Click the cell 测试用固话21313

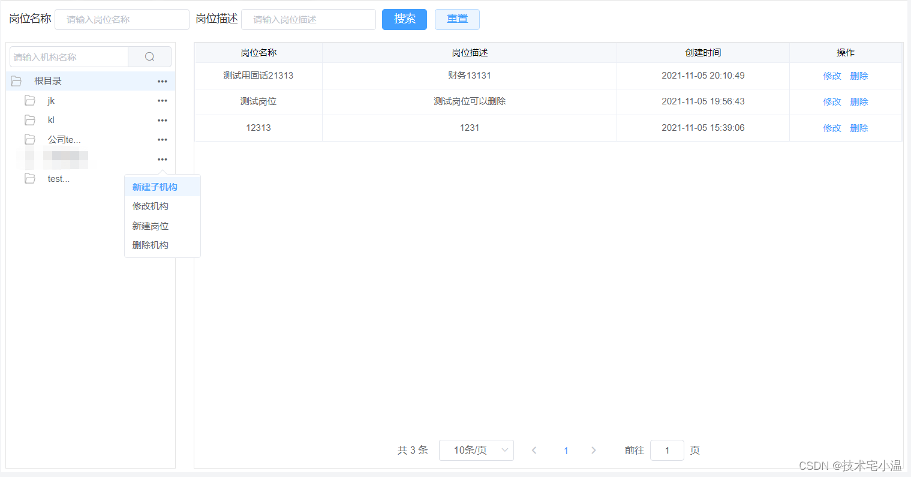[258, 76]
